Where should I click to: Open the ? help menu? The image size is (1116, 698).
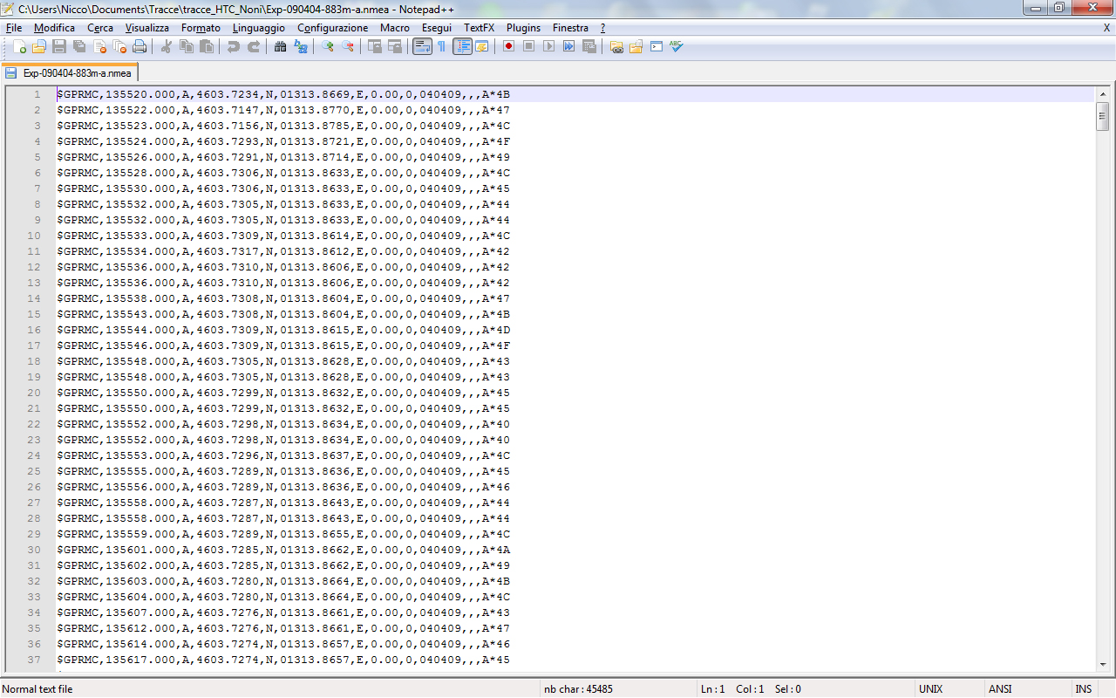[x=602, y=28]
